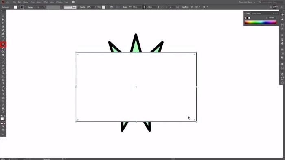Choose the Direct Selection tool
The width and height of the screenshot is (285, 160).
[x=3, y=19]
